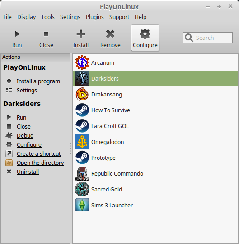239x244 pixels.
Task: Open the Support menu
Action: tap(119, 17)
